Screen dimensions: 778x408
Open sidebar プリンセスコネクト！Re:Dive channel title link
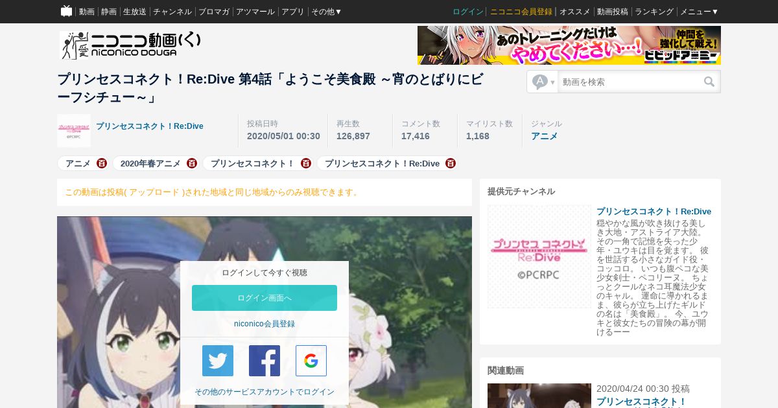pyautogui.click(x=654, y=212)
